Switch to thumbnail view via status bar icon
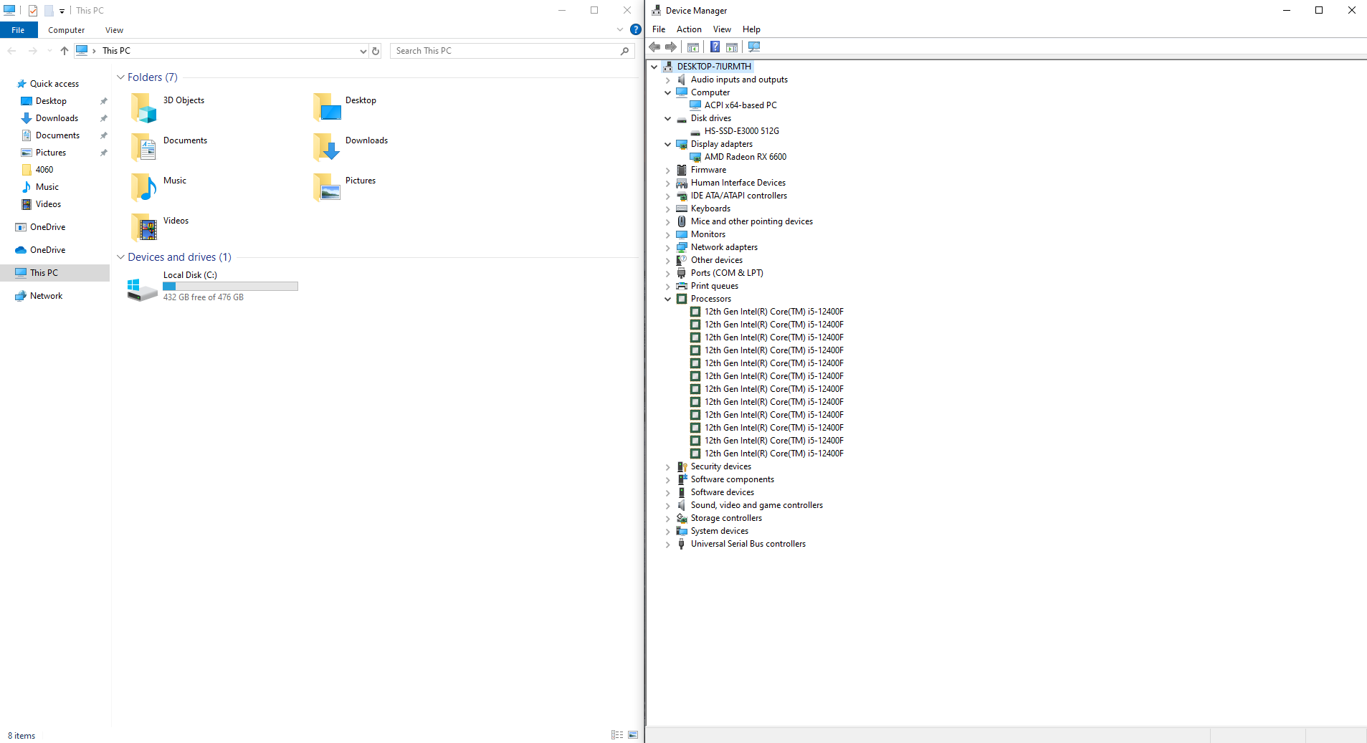Image resolution: width=1367 pixels, height=743 pixels. [632, 734]
